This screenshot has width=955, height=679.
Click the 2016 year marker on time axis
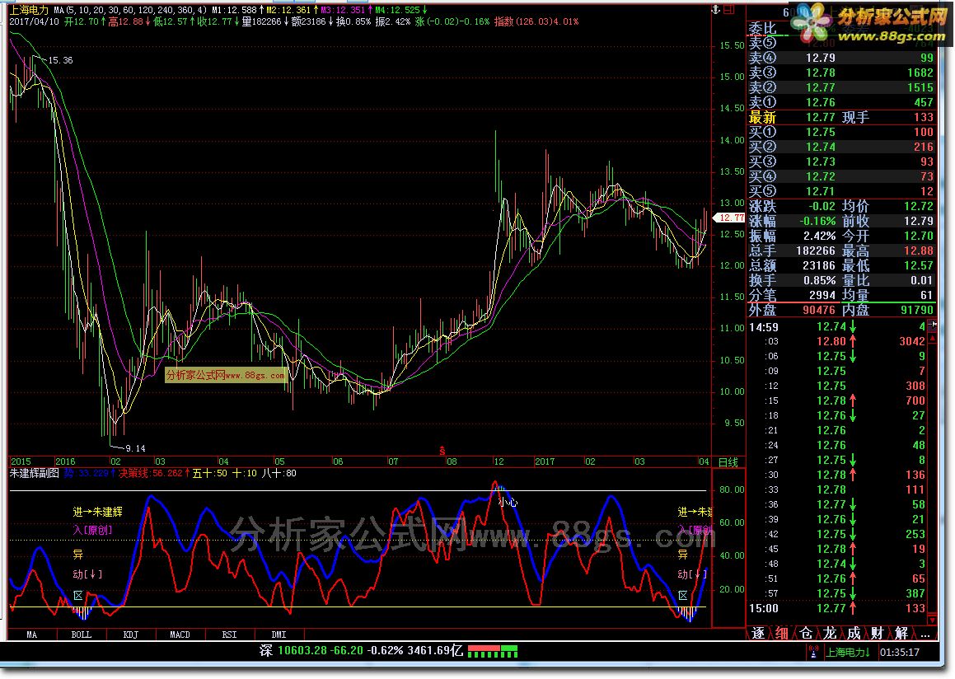(x=65, y=461)
